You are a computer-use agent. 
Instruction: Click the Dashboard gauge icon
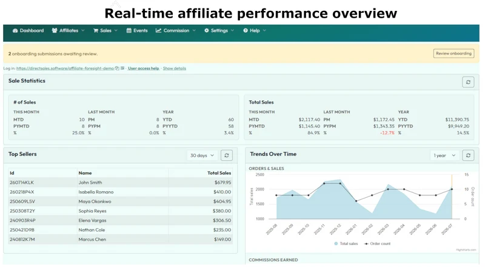click(x=15, y=31)
